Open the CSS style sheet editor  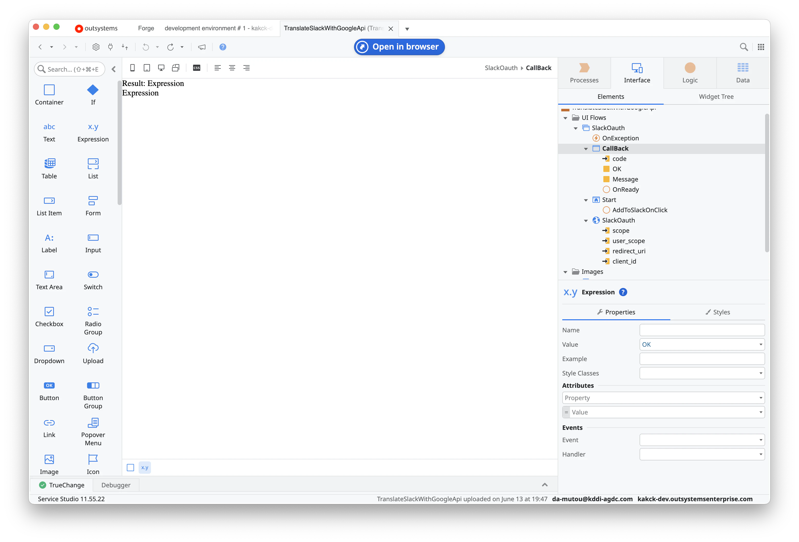[197, 68]
